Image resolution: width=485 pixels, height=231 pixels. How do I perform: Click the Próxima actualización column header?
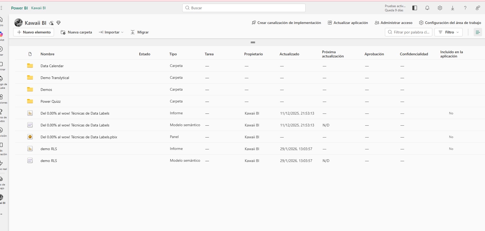333,54
